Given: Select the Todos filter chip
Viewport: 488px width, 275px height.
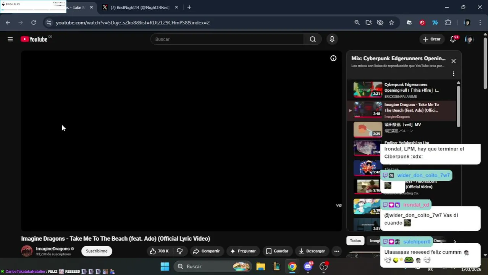Looking at the screenshot, I should pyautogui.click(x=355, y=241).
